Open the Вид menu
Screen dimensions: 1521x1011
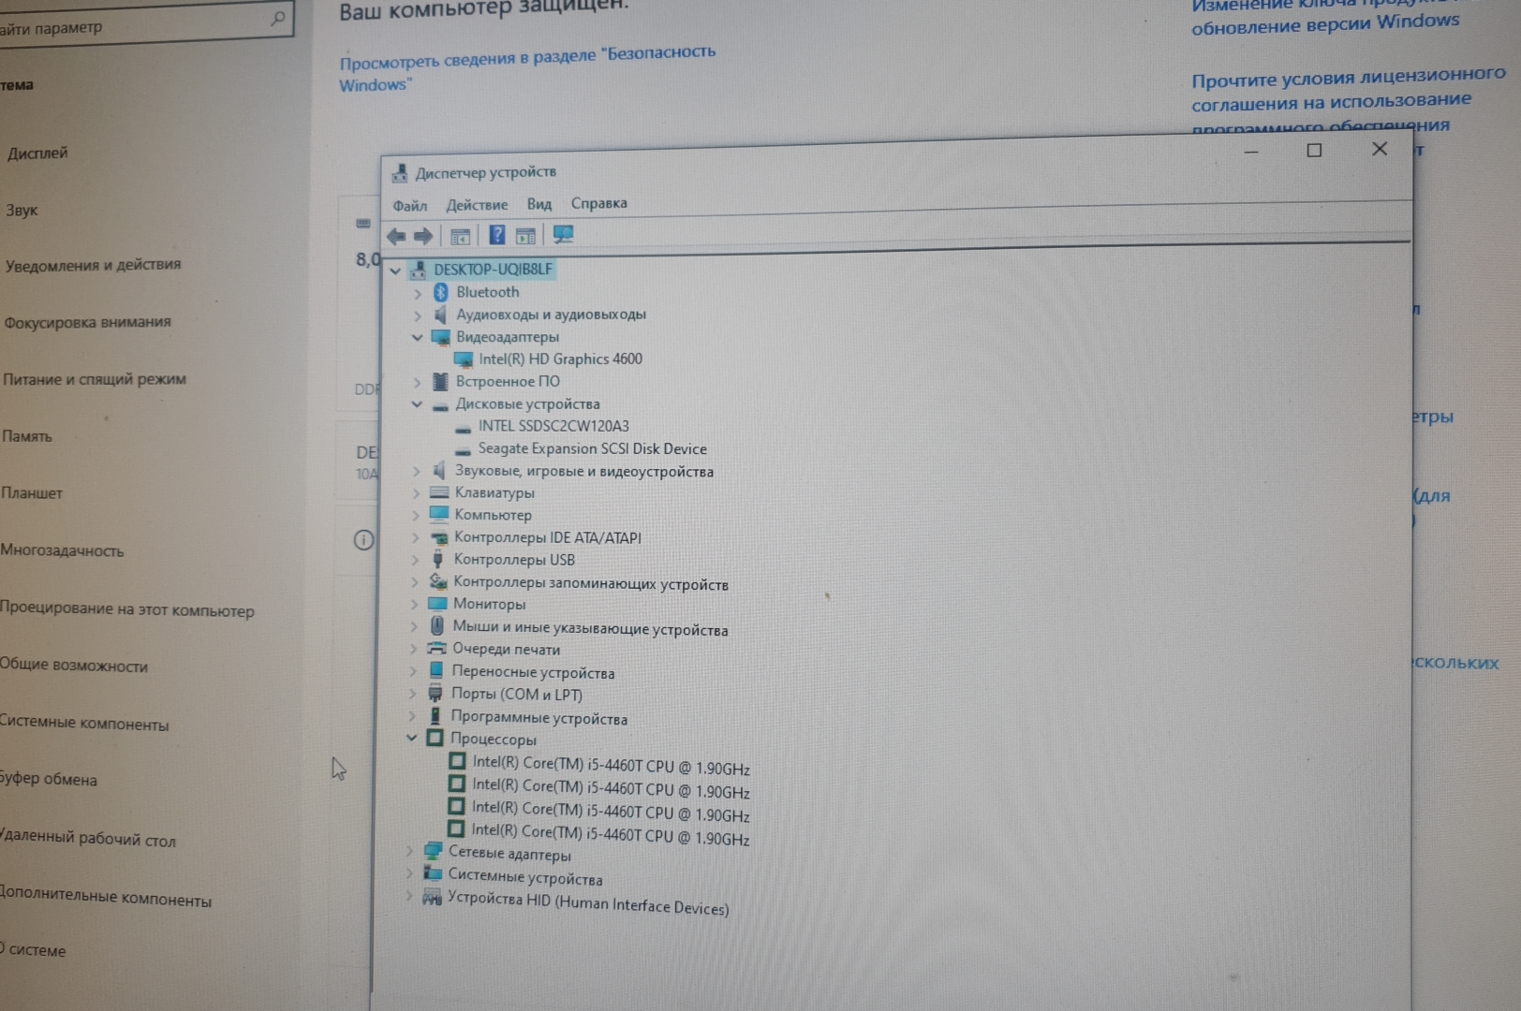[539, 204]
